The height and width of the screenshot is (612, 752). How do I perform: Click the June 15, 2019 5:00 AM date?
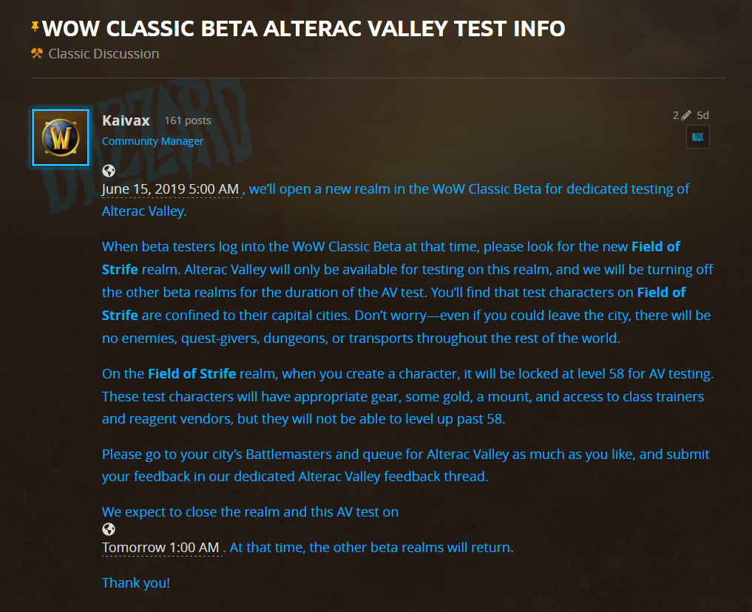(x=170, y=188)
